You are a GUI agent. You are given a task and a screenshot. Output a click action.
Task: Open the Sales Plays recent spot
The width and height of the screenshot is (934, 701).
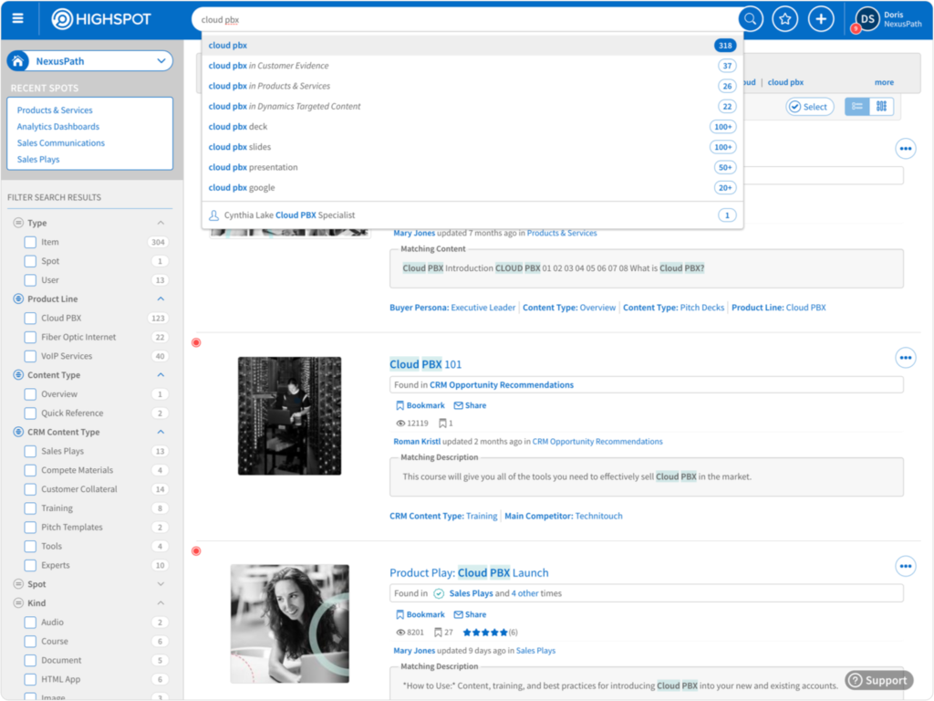click(x=38, y=159)
